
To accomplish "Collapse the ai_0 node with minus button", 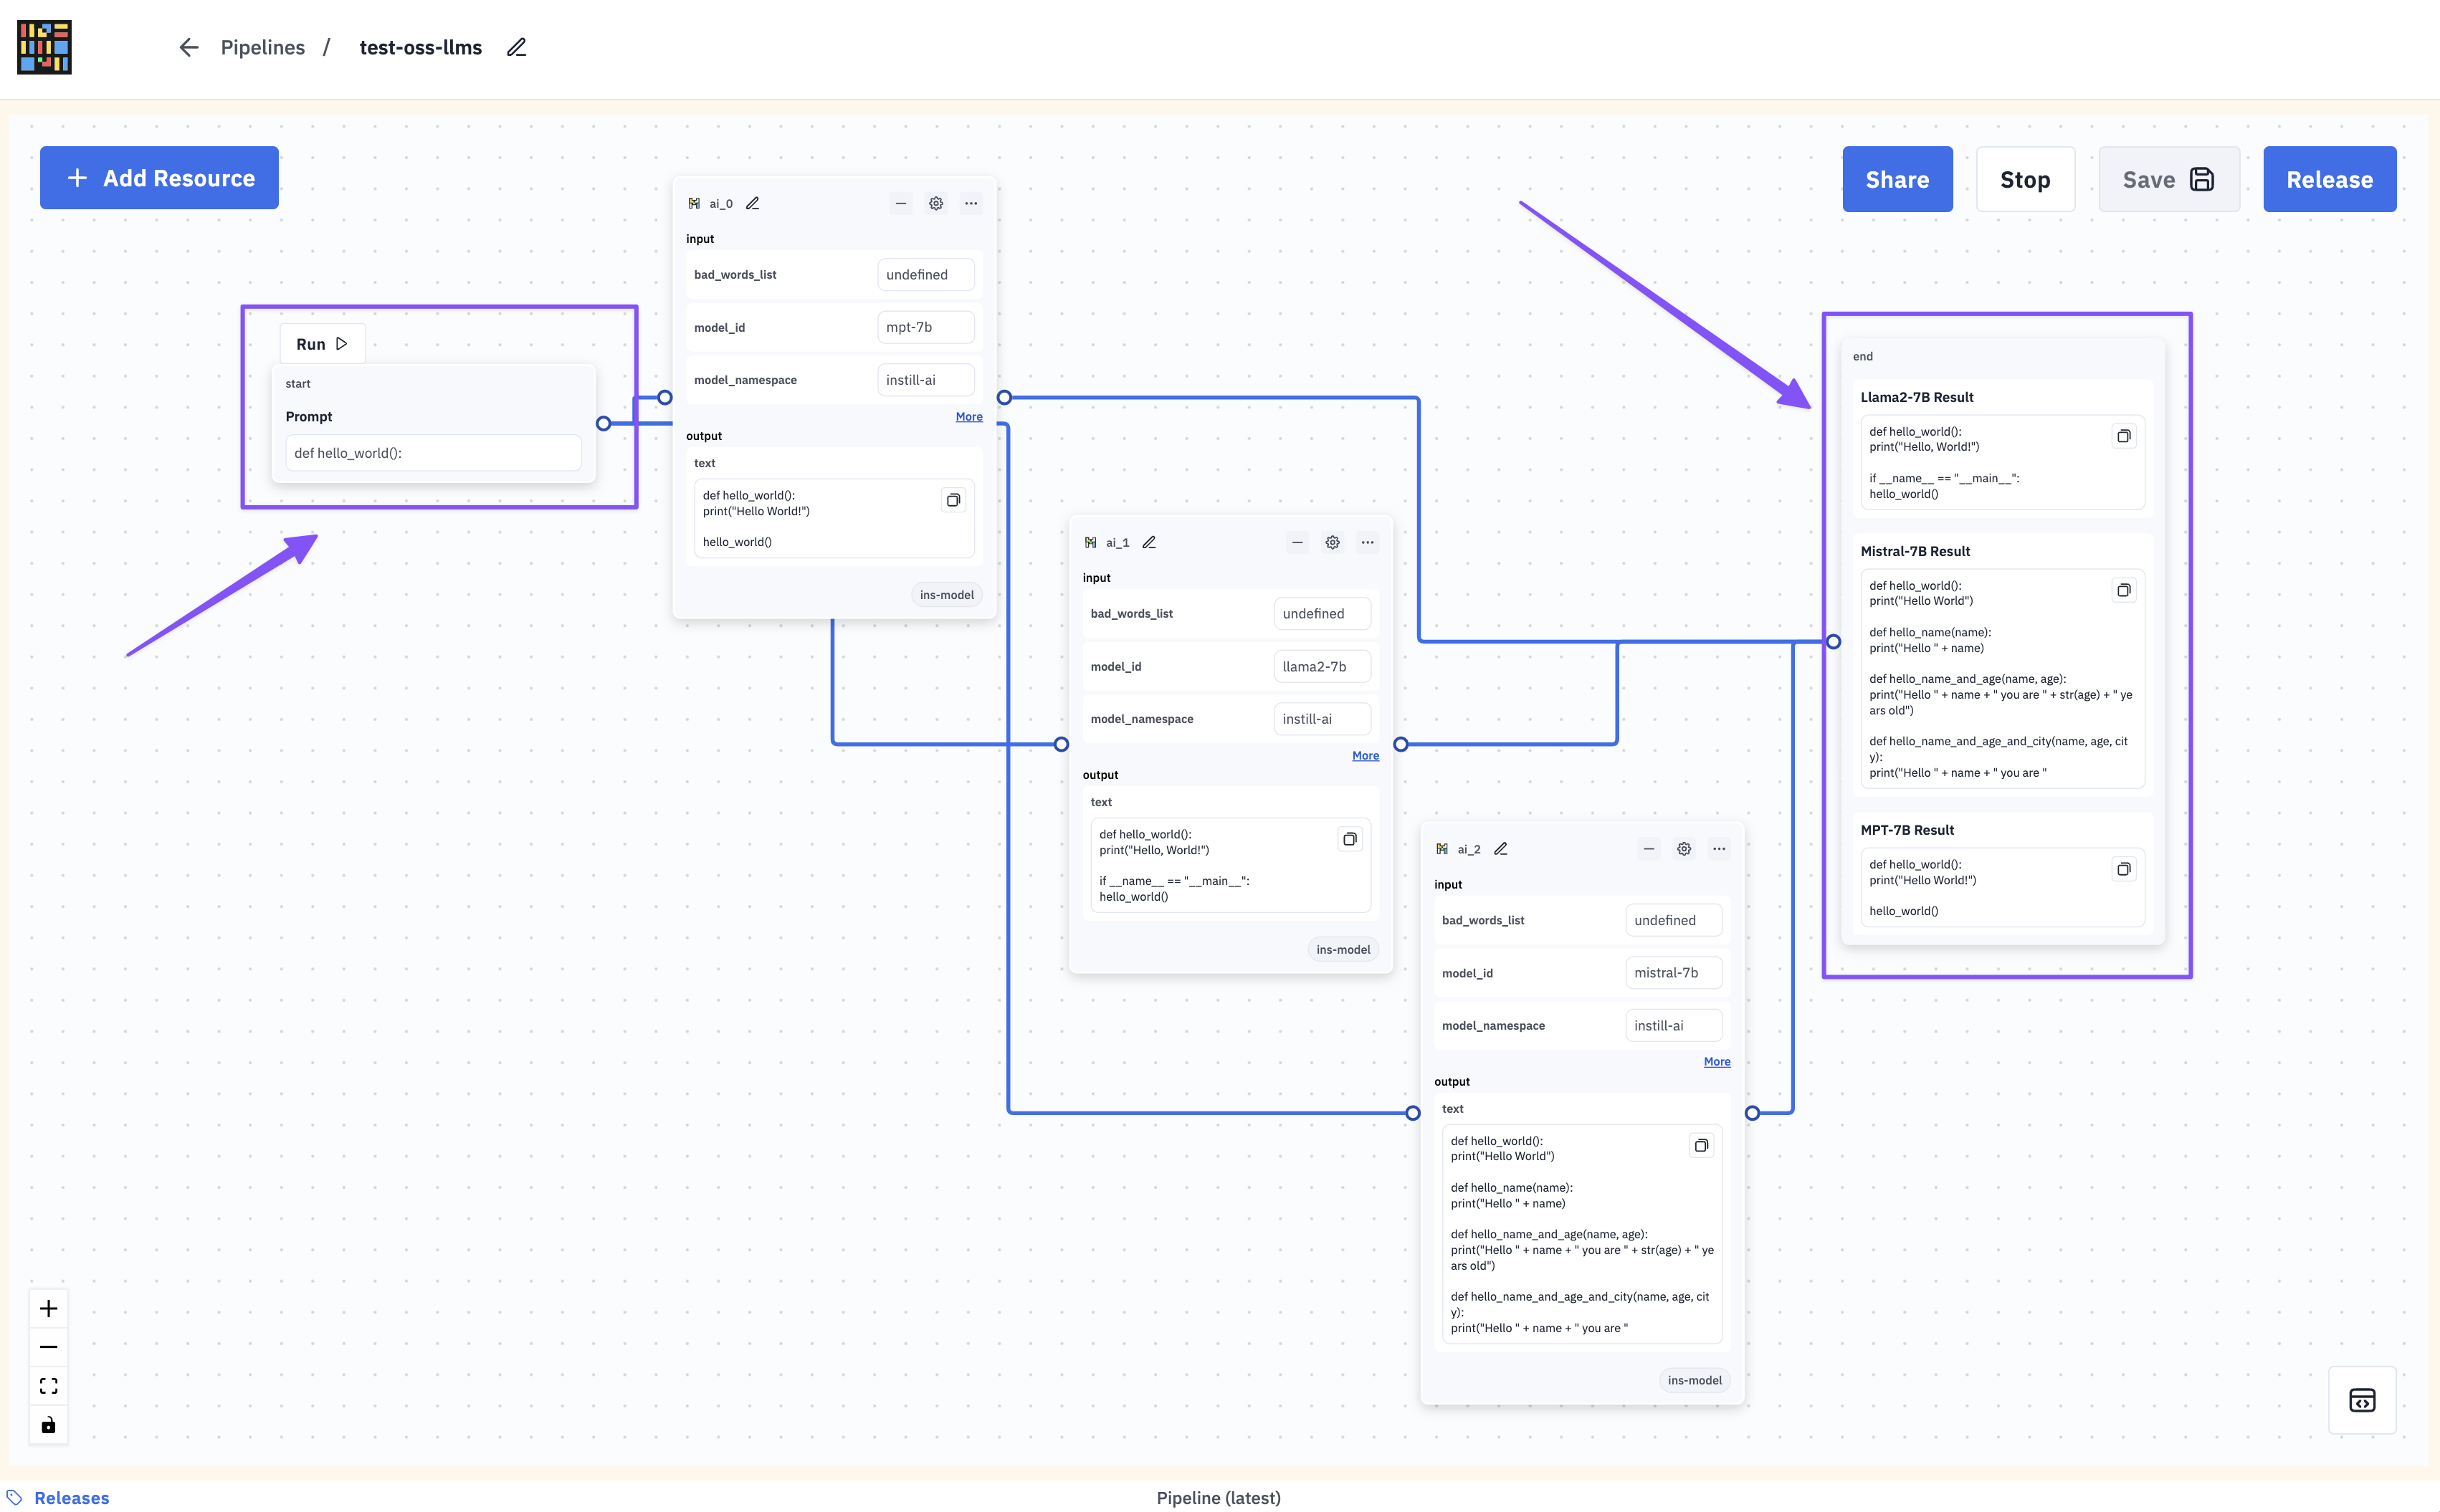I will pos(900,203).
